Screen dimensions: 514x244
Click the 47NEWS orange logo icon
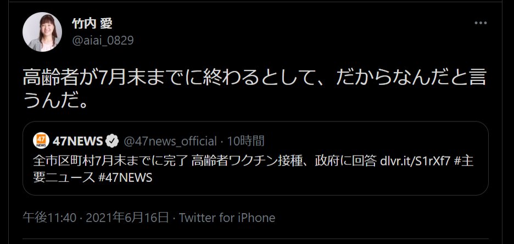pyautogui.click(x=41, y=141)
